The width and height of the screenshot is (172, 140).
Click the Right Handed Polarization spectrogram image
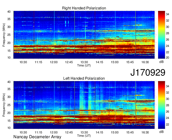[x=84, y=35]
